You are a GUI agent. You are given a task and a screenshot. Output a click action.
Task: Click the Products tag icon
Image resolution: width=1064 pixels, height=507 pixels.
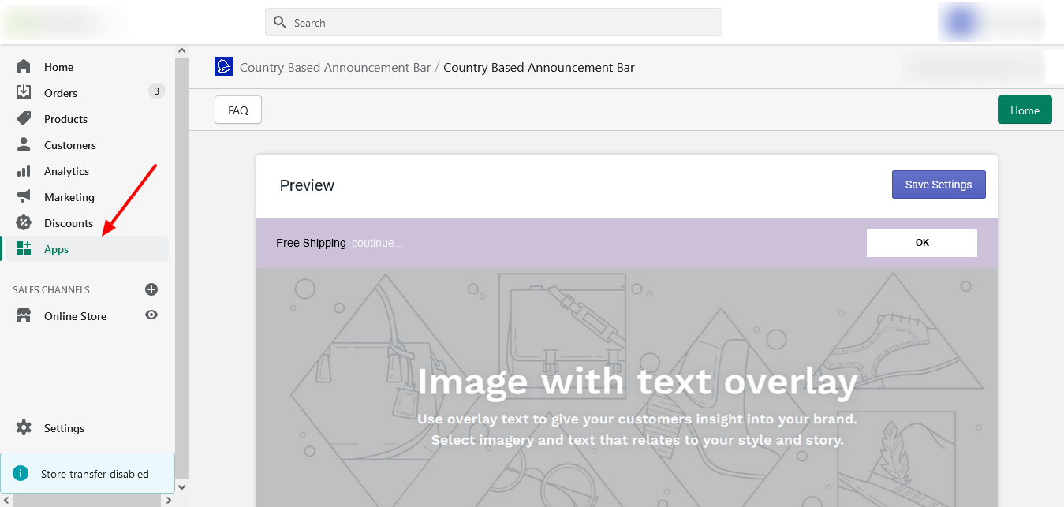click(x=24, y=119)
